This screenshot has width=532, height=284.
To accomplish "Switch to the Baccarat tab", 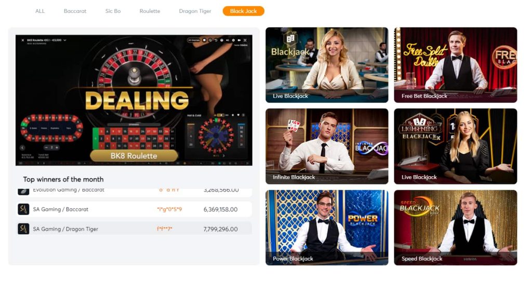I will tap(75, 11).
